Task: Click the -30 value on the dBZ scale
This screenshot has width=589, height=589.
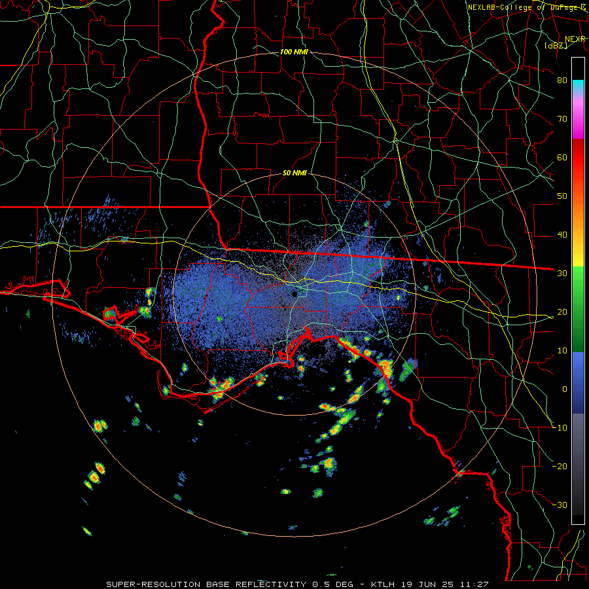Action: point(560,505)
